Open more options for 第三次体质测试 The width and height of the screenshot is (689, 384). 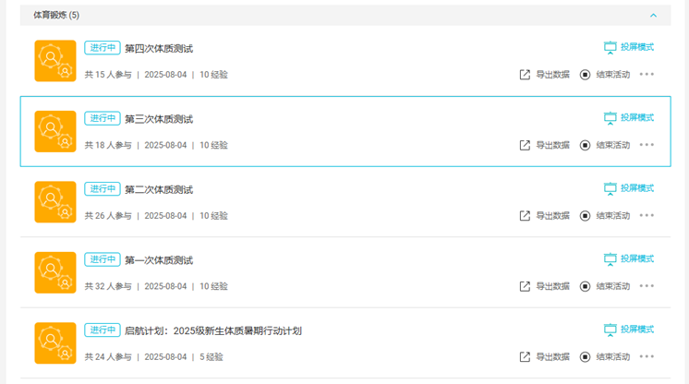(x=647, y=145)
